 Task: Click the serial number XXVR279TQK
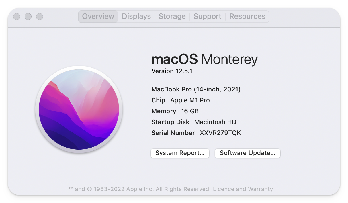(220, 133)
